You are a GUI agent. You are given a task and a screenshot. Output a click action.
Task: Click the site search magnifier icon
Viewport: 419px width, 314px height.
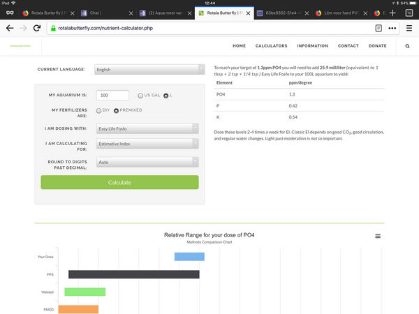point(408,46)
